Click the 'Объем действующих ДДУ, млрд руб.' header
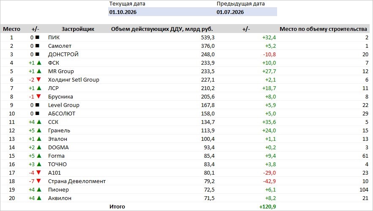 click(162, 29)
